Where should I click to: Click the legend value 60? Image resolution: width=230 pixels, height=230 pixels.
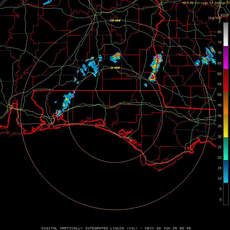tap(220, 74)
